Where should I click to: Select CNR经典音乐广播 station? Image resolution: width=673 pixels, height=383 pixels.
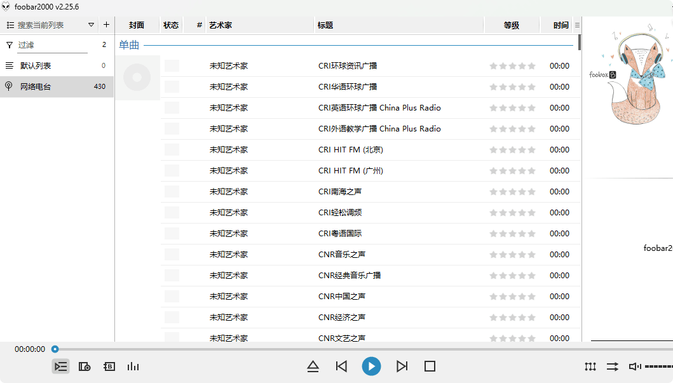point(371,276)
